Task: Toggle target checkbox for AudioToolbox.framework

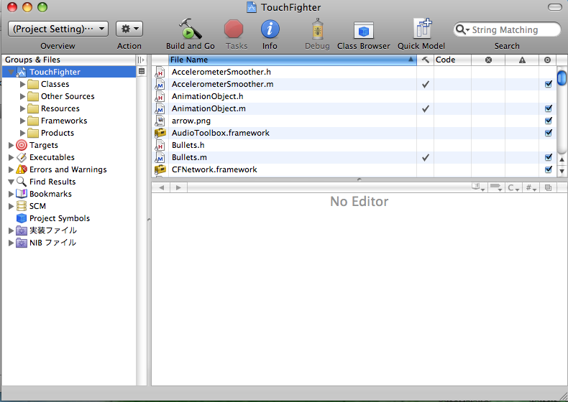Action: pos(549,133)
